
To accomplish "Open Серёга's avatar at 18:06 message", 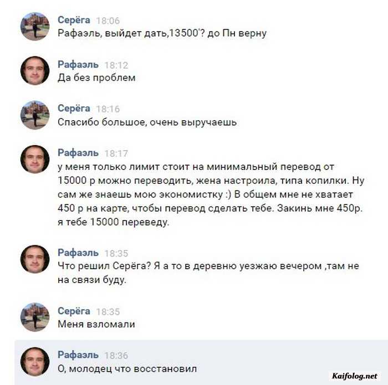I will pos(35,27).
